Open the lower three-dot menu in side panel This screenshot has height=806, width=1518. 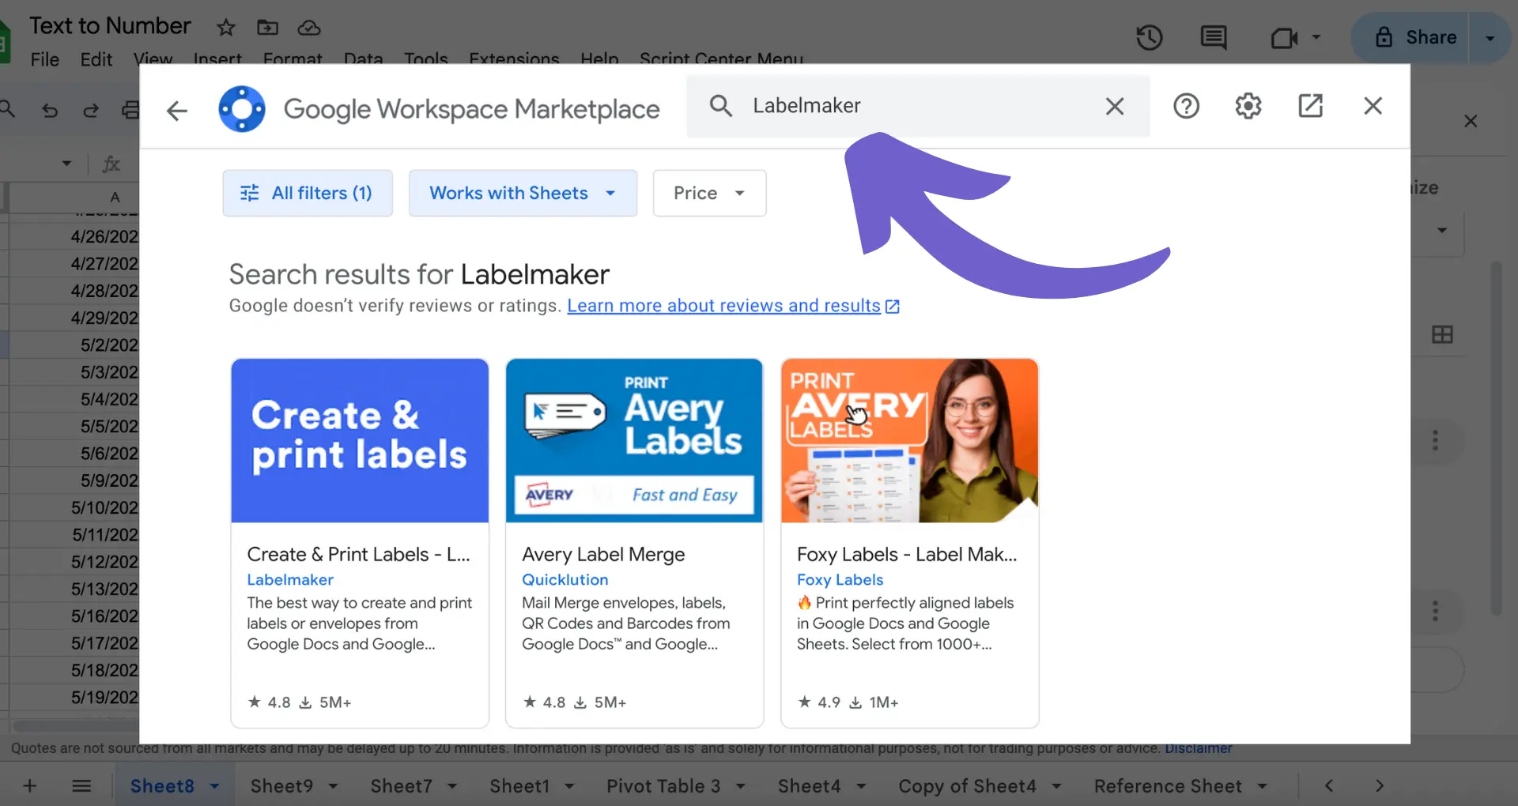tap(1436, 611)
